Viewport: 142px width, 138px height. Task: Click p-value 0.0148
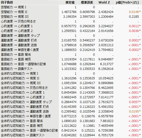pos(135,12)
